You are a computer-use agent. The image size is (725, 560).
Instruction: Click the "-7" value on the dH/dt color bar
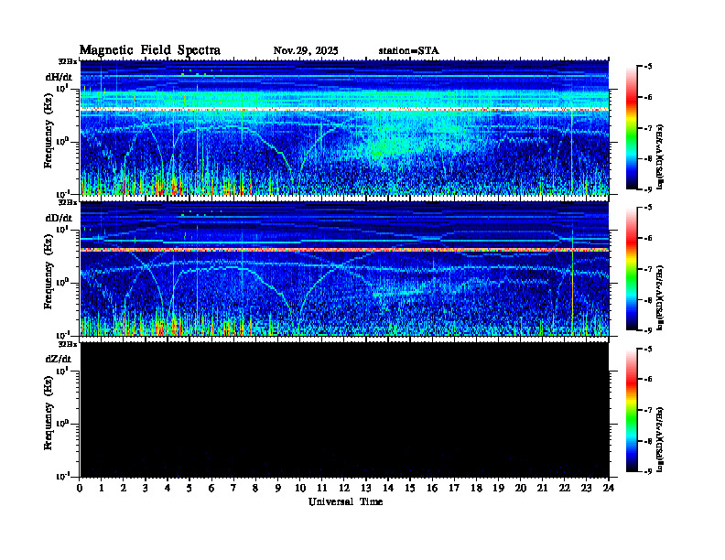point(648,128)
